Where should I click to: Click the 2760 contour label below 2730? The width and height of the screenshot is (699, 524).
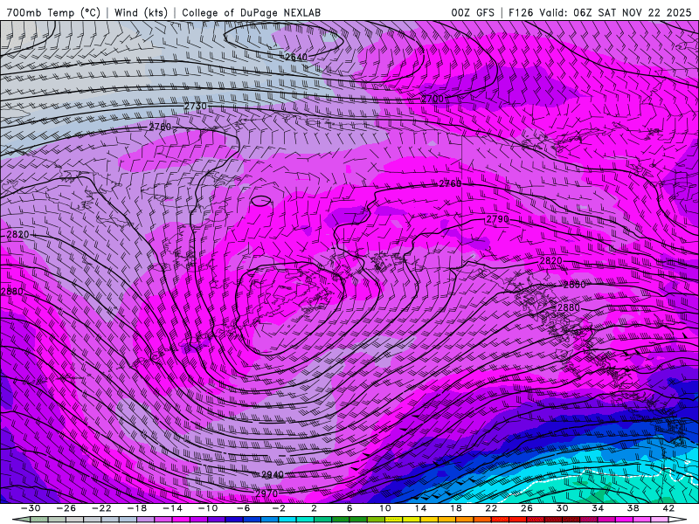pos(160,127)
